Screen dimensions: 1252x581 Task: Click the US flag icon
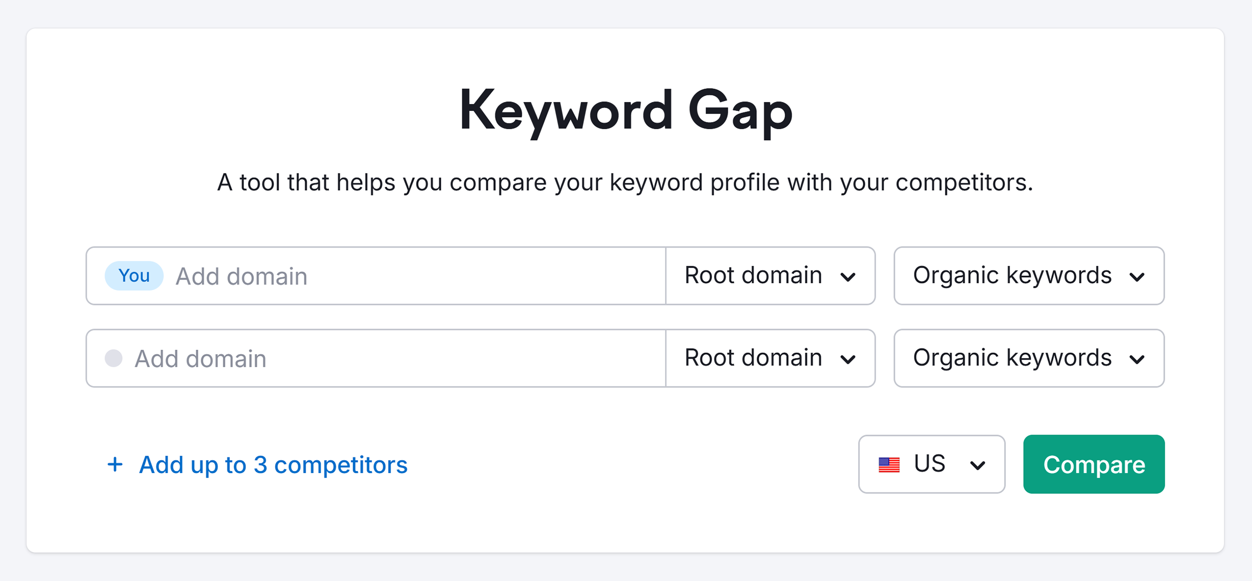point(889,464)
